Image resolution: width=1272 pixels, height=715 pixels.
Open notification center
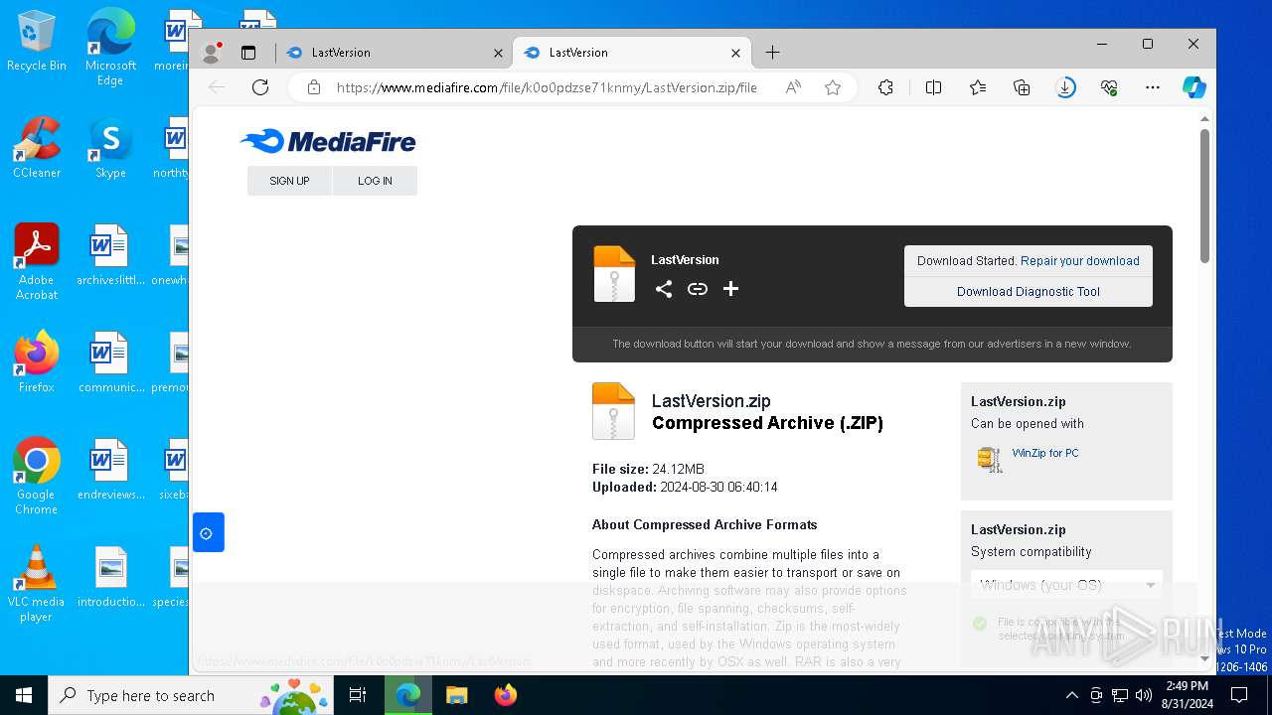coord(1239,695)
